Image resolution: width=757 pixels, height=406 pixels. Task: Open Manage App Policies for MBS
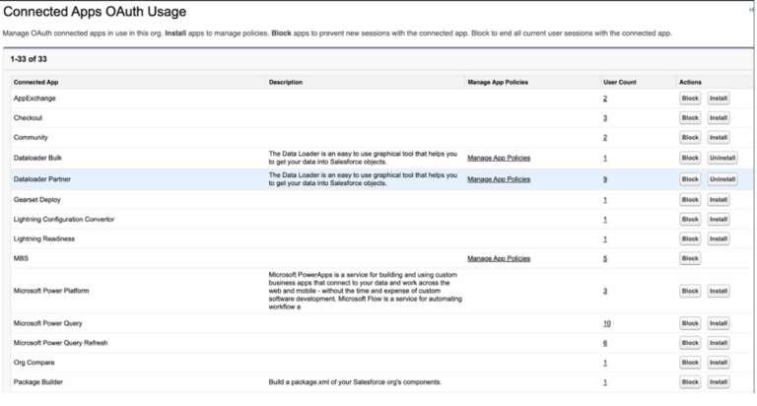click(x=499, y=259)
